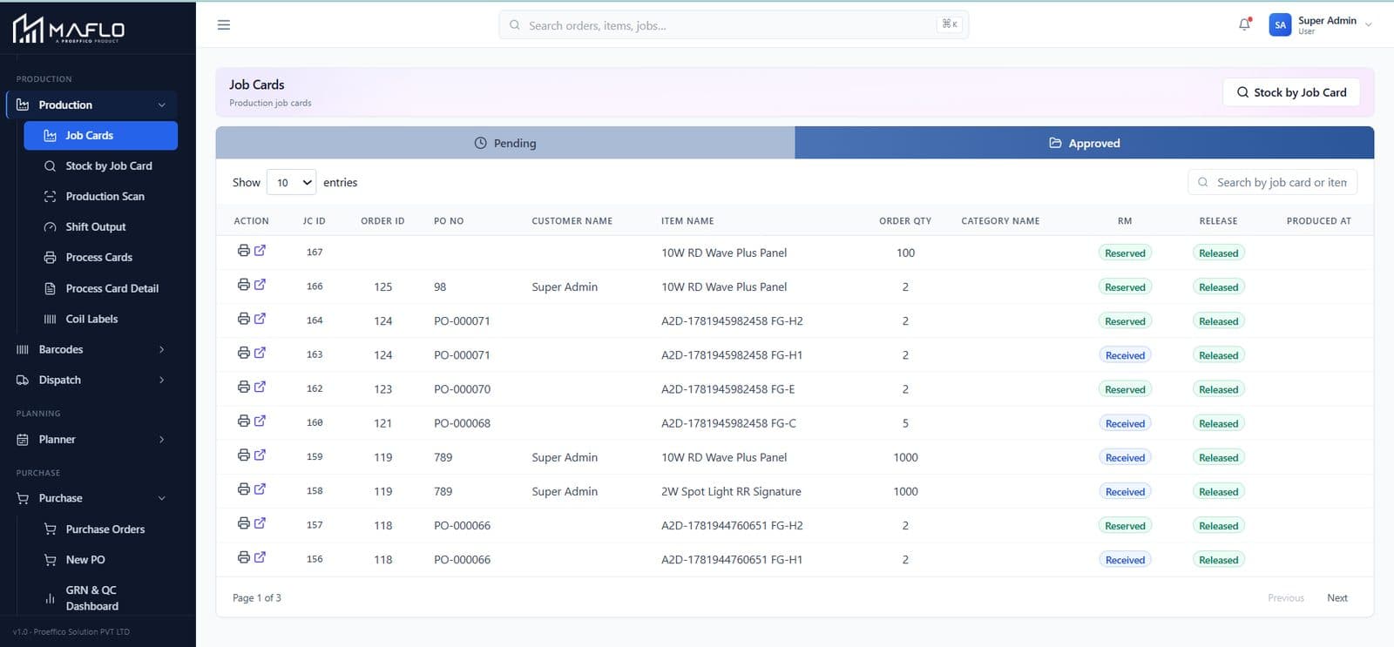Click the global search orders field
Image resolution: width=1394 pixels, height=647 pixels.
coord(734,25)
